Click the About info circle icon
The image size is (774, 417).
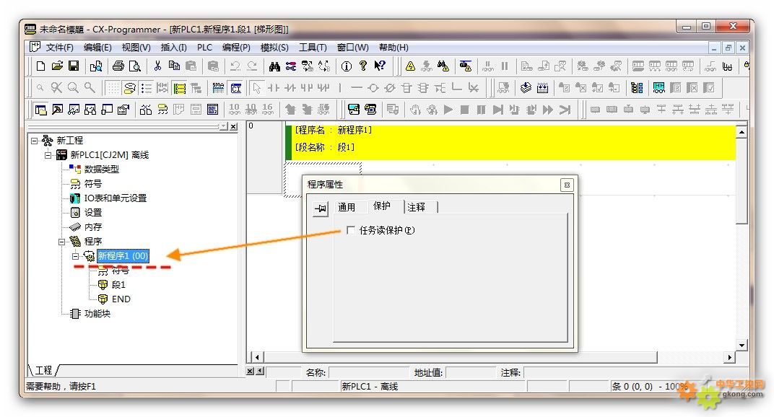point(347,66)
